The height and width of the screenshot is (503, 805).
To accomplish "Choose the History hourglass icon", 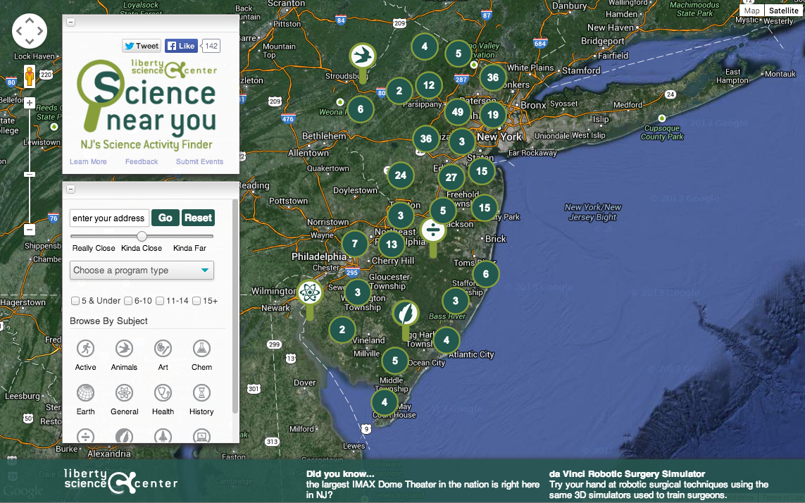I will pyautogui.click(x=201, y=392).
